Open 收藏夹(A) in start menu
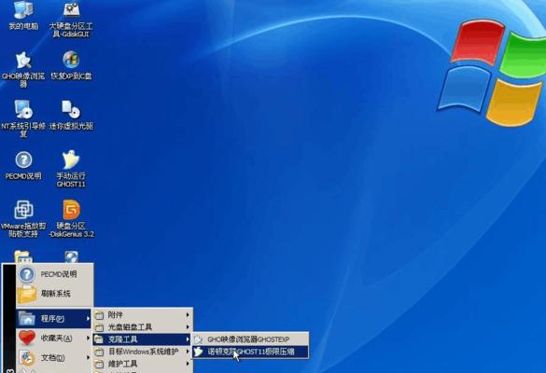Viewport: 546px width, 373px height. pyautogui.click(x=54, y=338)
